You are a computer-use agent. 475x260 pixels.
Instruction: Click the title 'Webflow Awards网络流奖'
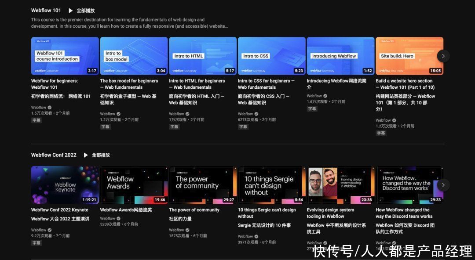coord(126,210)
